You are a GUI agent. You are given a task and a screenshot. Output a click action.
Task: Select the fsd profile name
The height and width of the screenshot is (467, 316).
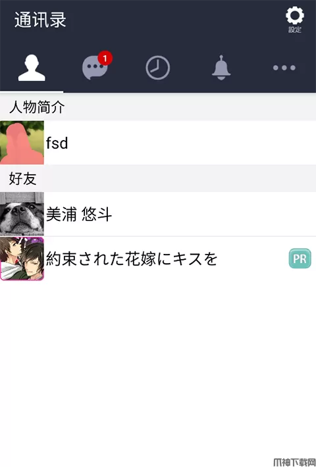(x=57, y=143)
